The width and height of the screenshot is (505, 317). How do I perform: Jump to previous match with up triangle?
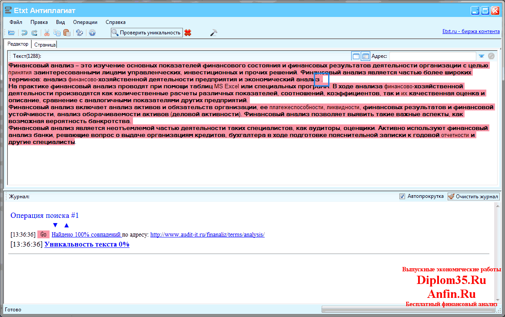click(66, 225)
